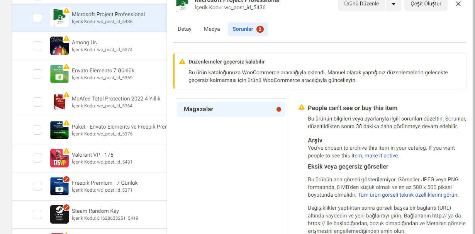The image size is (475, 234).
Task: Click content code wc_post_id_5431
Action: (x=115, y=162)
